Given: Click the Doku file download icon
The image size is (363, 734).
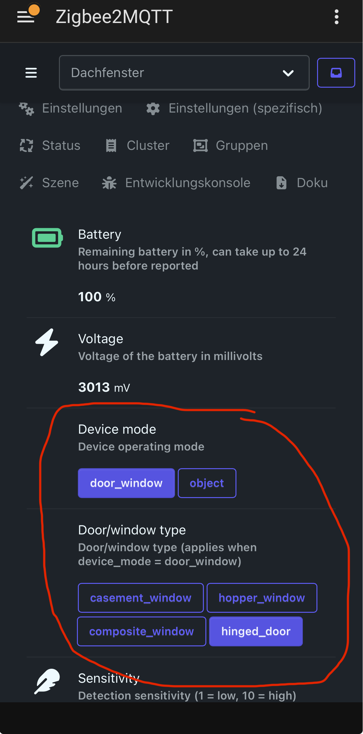Looking at the screenshot, I should (x=281, y=183).
